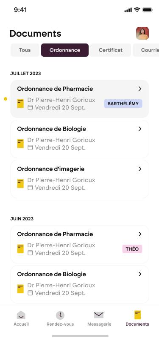
Task: Tap calendar icon in July Ordonnance de Pharmacie card
Action: [30, 107]
